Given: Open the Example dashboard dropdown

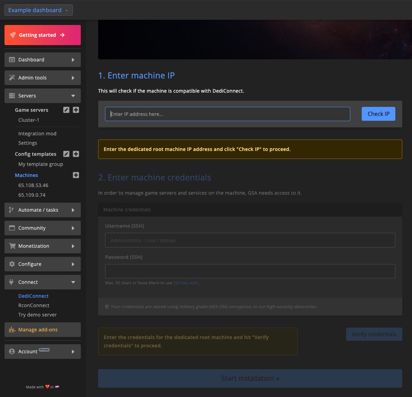Looking at the screenshot, I should [38, 10].
